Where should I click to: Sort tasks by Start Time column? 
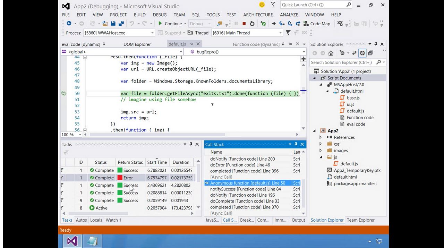coord(157,162)
